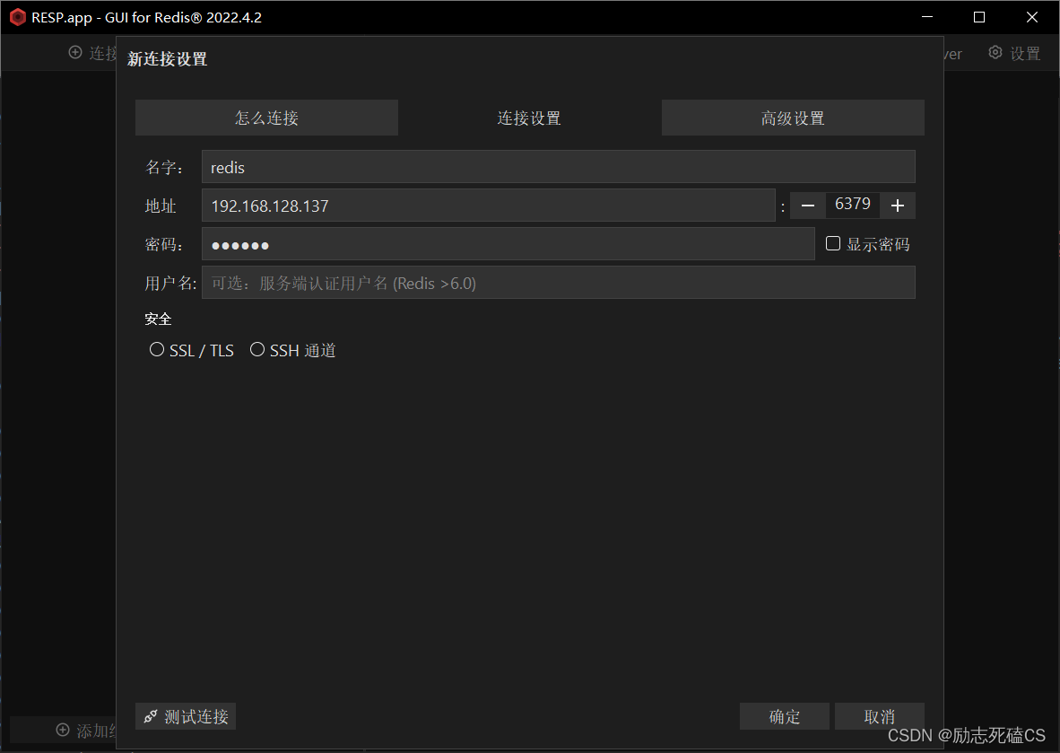1060x753 pixels.
Task: Click the 测试连接 button
Action: (x=186, y=716)
